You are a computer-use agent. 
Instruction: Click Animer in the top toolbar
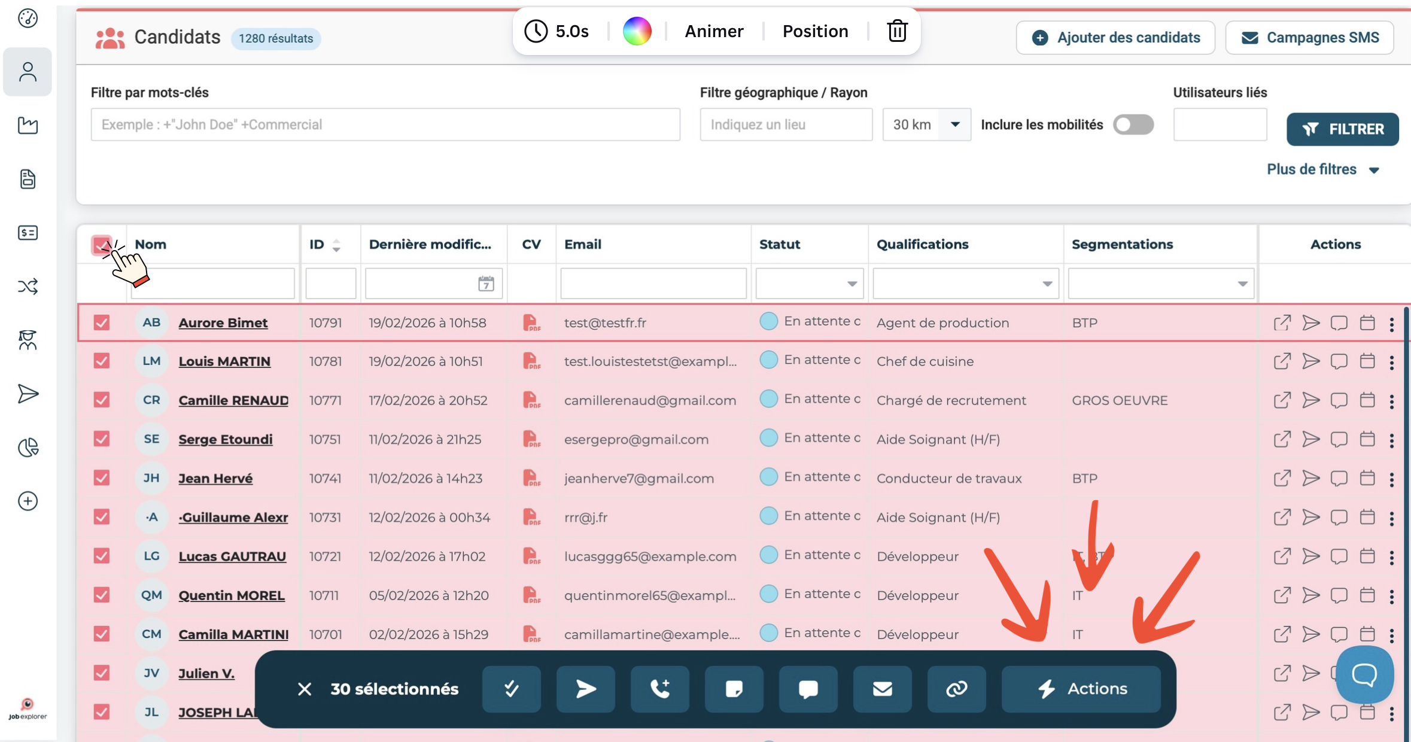[x=713, y=31]
